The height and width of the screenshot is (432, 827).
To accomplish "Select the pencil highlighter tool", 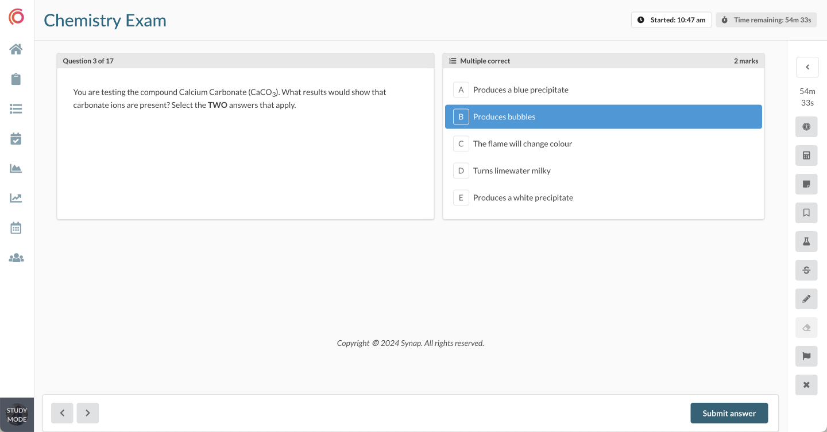I will coord(806,299).
